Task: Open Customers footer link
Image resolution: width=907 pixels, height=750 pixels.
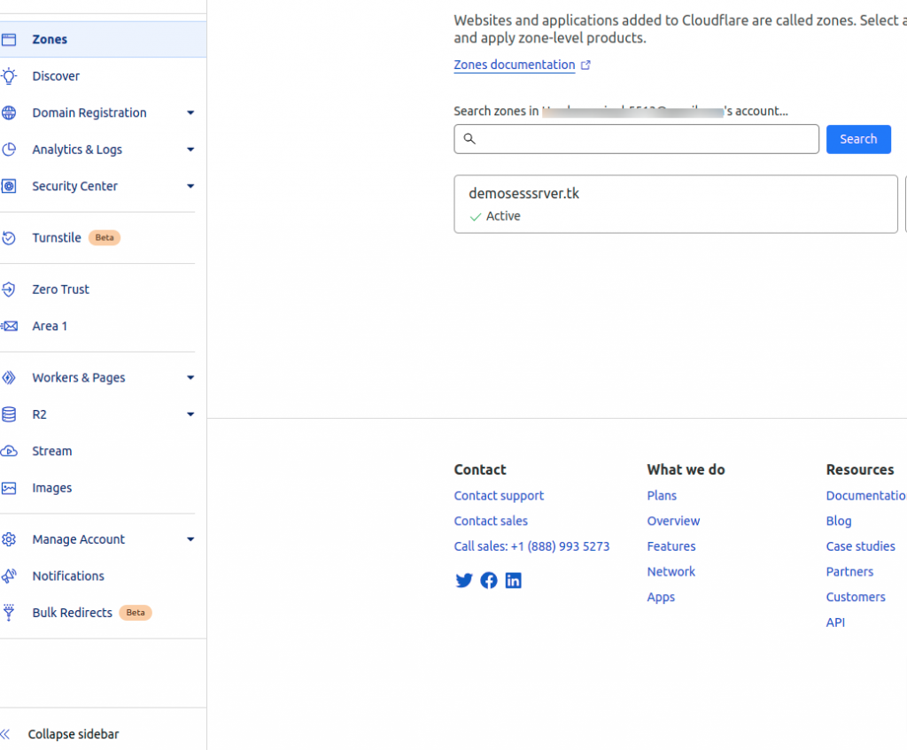Action: click(856, 598)
